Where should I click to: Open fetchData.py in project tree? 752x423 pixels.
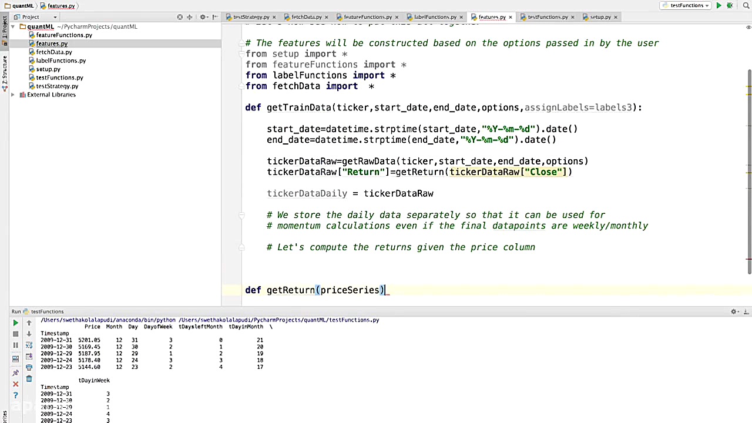point(53,52)
